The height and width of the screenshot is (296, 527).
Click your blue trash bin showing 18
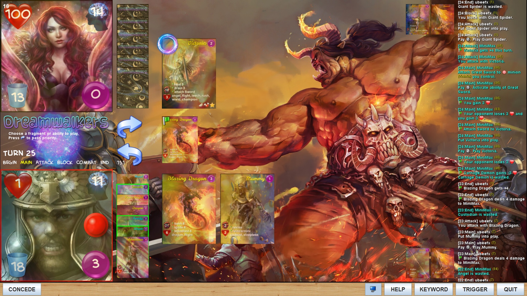coord(17,265)
